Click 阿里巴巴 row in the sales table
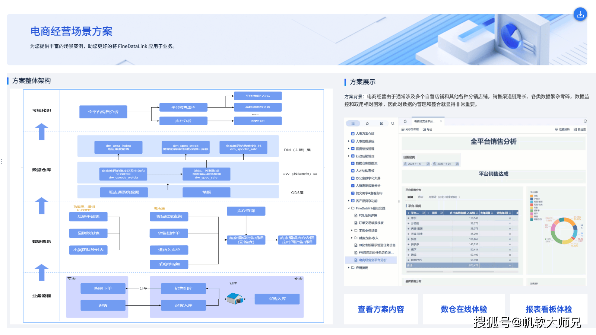596x335 pixels. coord(462,260)
